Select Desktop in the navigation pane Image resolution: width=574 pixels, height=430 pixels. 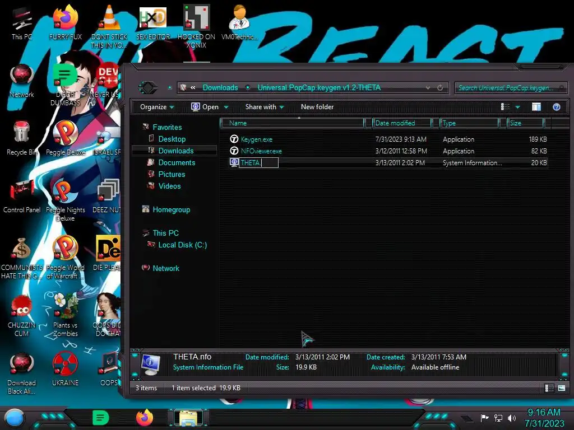172,139
